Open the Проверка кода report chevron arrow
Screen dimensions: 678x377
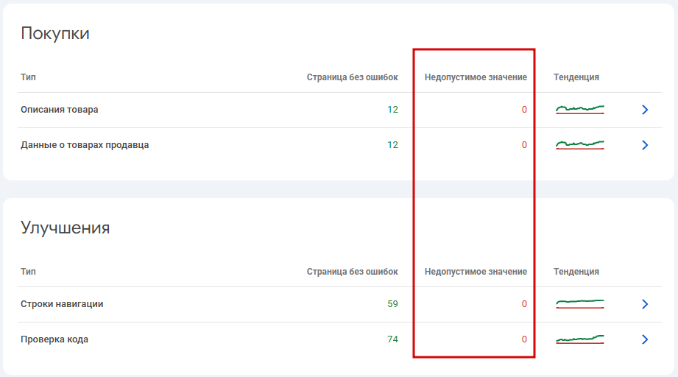(x=645, y=339)
